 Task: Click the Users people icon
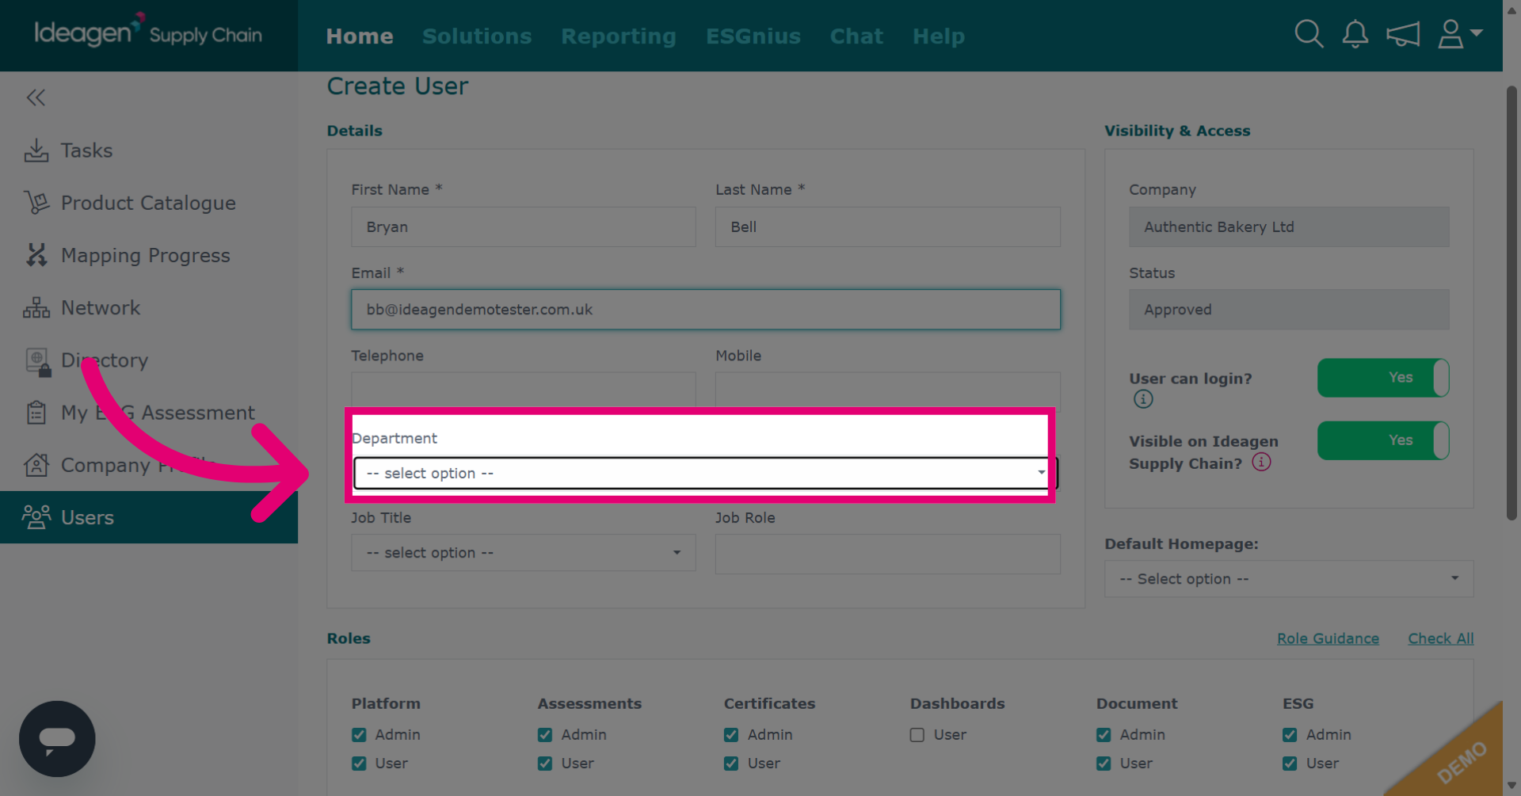click(36, 517)
